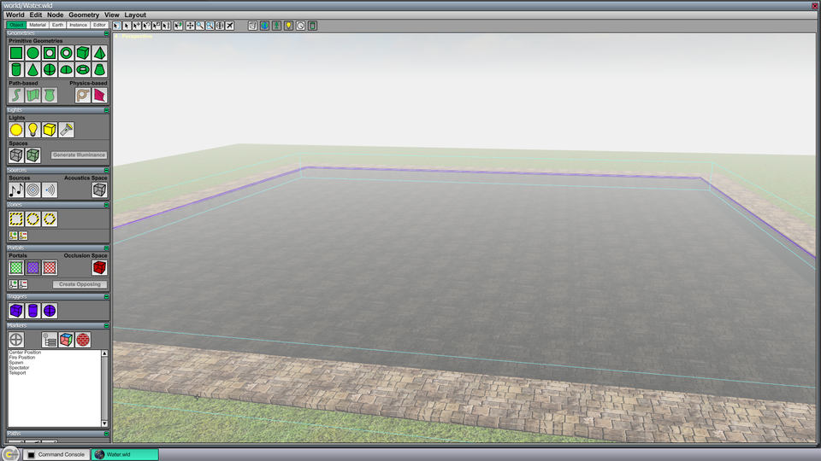Collapse the Zones panel

pyautogui.click(x=106, y=205)
